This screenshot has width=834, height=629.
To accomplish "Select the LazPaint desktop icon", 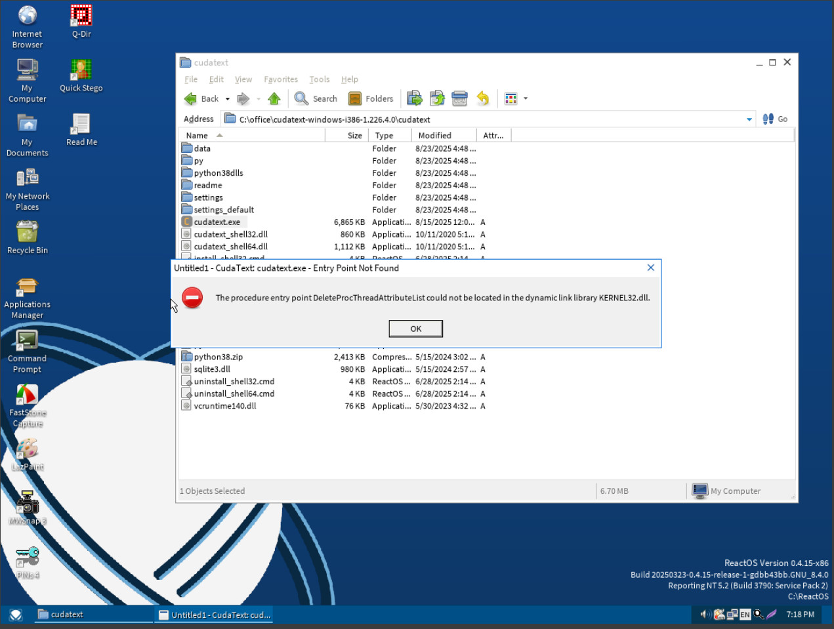I will 27,454.
